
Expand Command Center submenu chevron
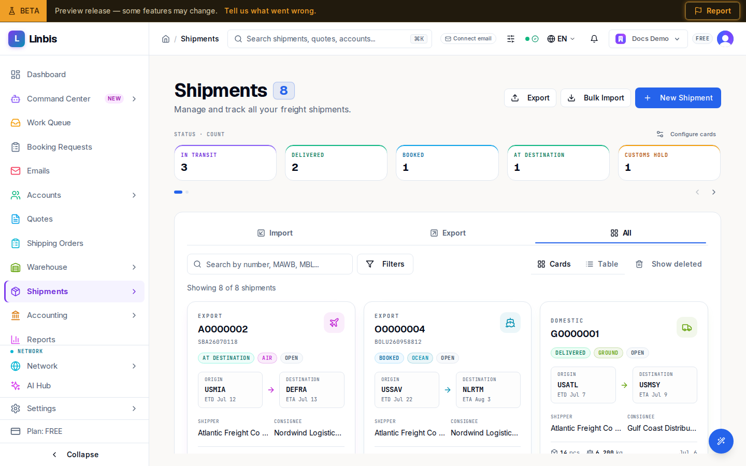tap(134, 99)
